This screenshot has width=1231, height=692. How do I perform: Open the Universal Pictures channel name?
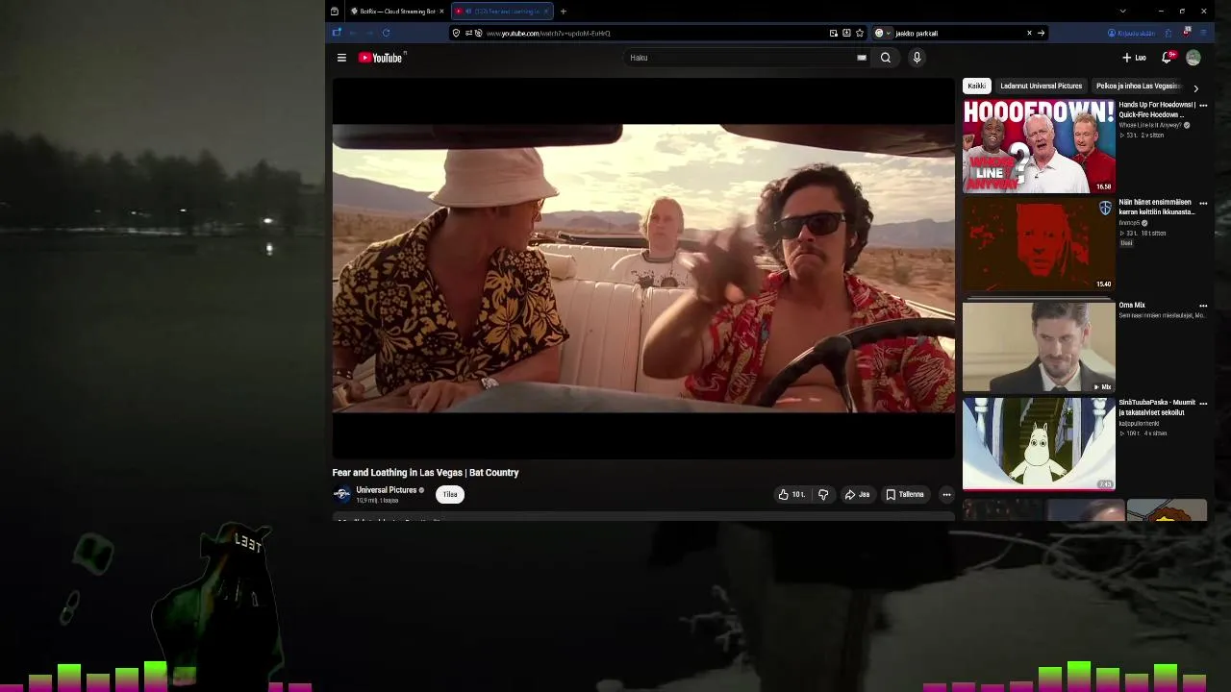(x=387, y=490)
